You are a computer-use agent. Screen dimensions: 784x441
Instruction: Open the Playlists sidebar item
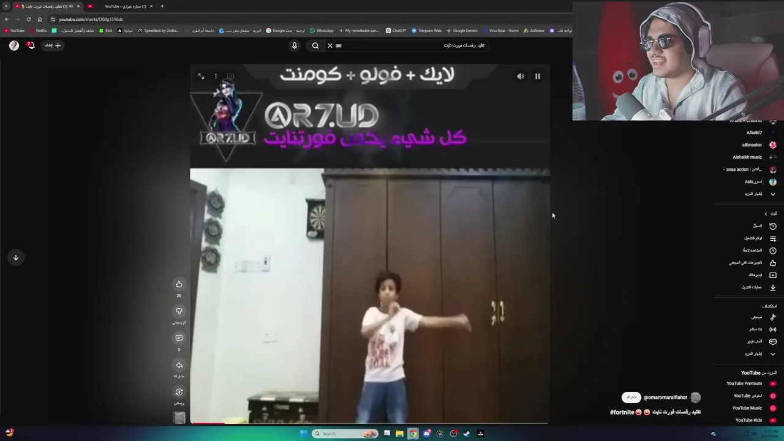760,238
